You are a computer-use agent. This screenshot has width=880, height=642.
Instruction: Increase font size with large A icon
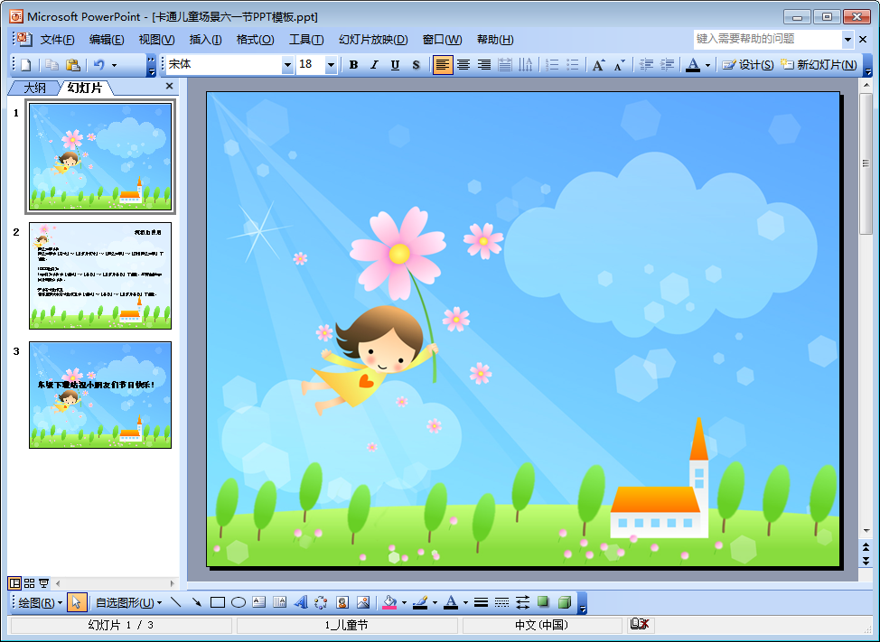pyautogui.click(x=598, y=65)
